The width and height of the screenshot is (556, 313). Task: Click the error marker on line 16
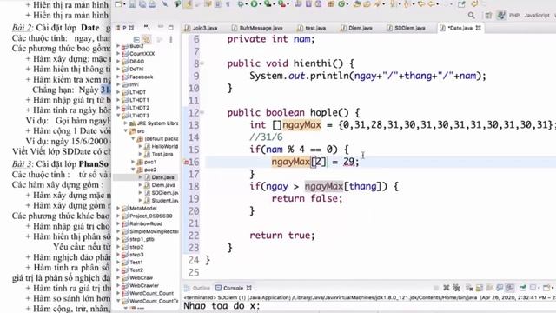[x=186, y=163]
